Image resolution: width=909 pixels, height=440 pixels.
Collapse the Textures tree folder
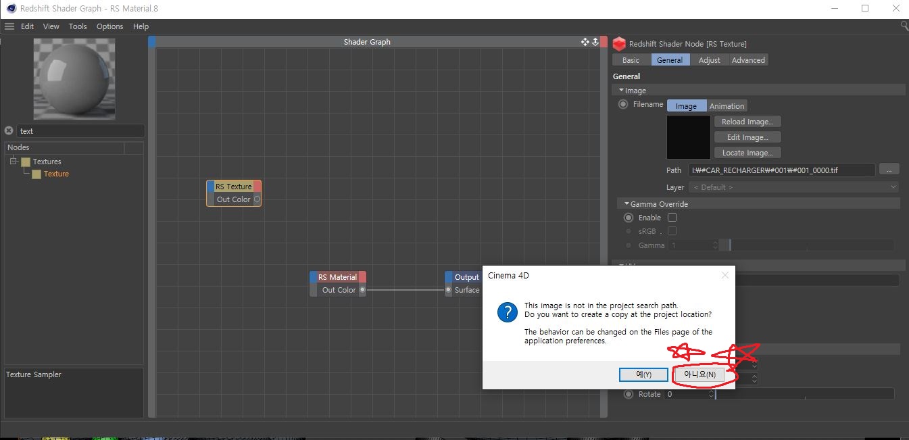tap(13, 162)
